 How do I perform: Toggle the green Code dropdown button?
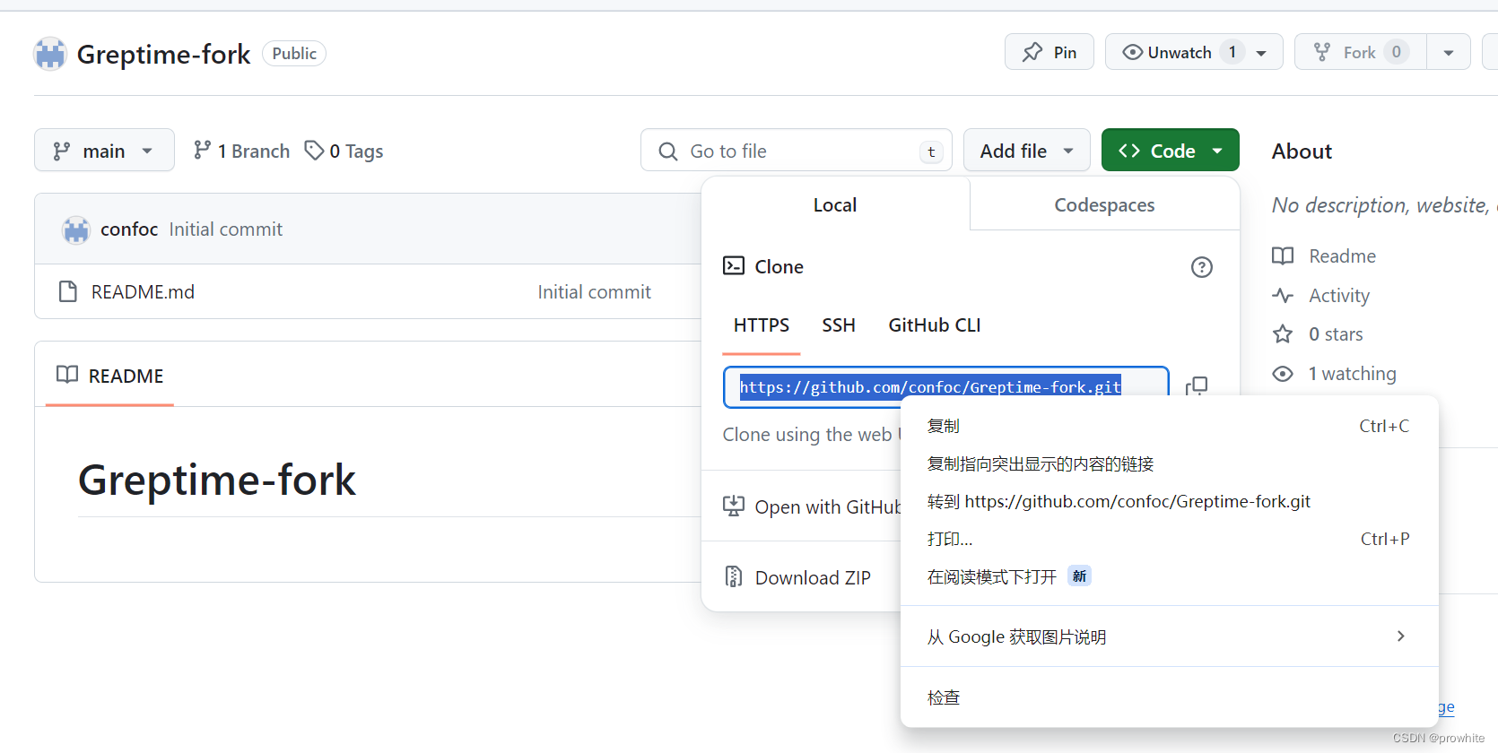pyautogui.click(x=1170, y=151)
